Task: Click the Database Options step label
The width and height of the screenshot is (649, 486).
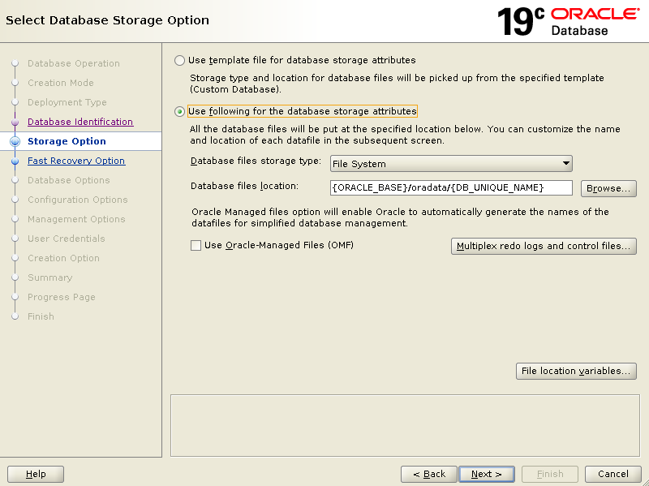Action: coord(69,180)
